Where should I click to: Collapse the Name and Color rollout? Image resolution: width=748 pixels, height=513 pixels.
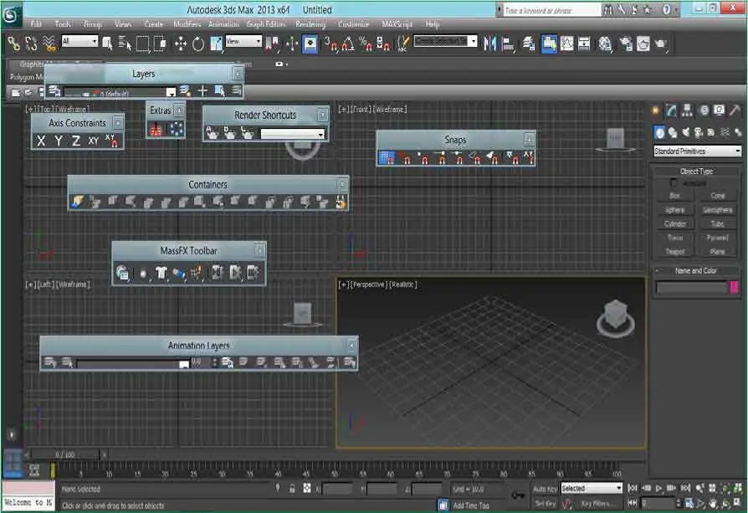[695, 270]
